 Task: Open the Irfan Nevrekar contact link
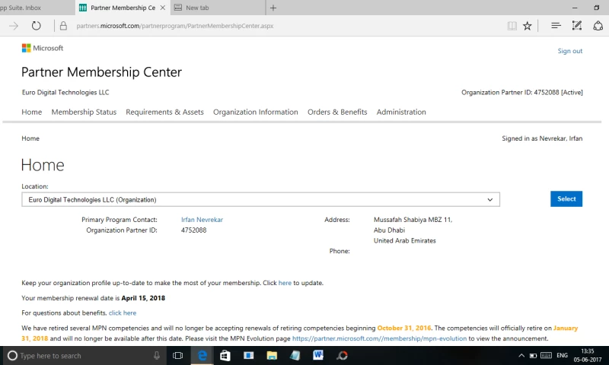(202, 220)
